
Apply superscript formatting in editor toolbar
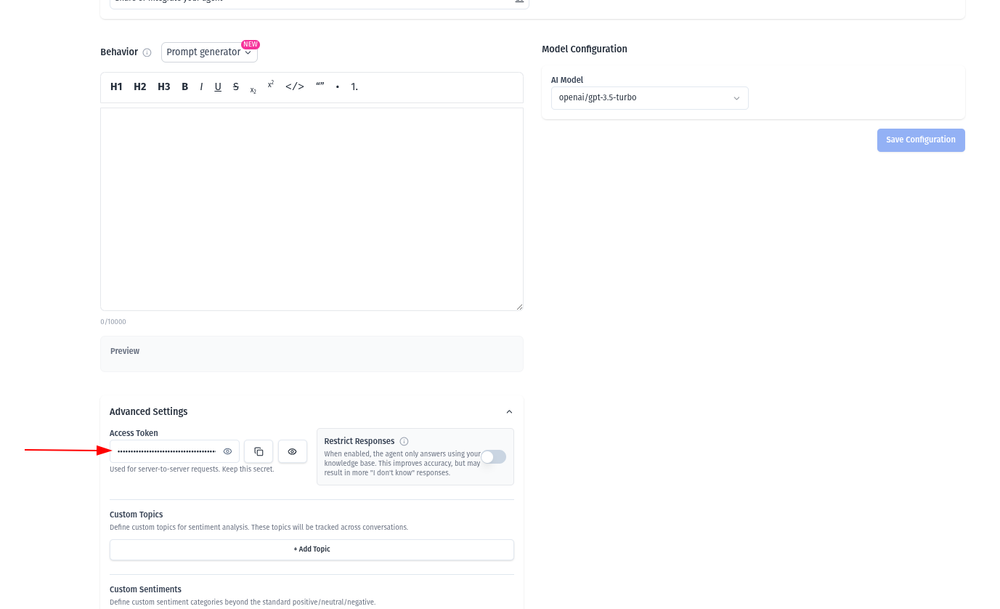click(271, 85)
